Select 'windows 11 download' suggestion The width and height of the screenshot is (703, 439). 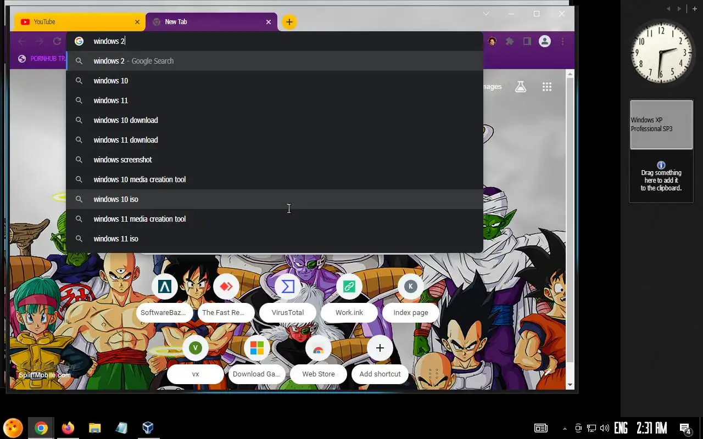[275, 140]
